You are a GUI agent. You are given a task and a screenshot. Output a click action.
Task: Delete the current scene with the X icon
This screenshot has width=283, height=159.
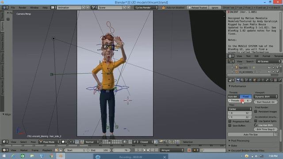[129, 8]
